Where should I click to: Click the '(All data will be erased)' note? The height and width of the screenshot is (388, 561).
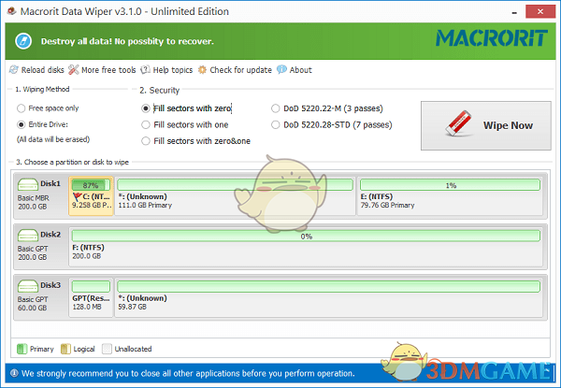point(53,139)
